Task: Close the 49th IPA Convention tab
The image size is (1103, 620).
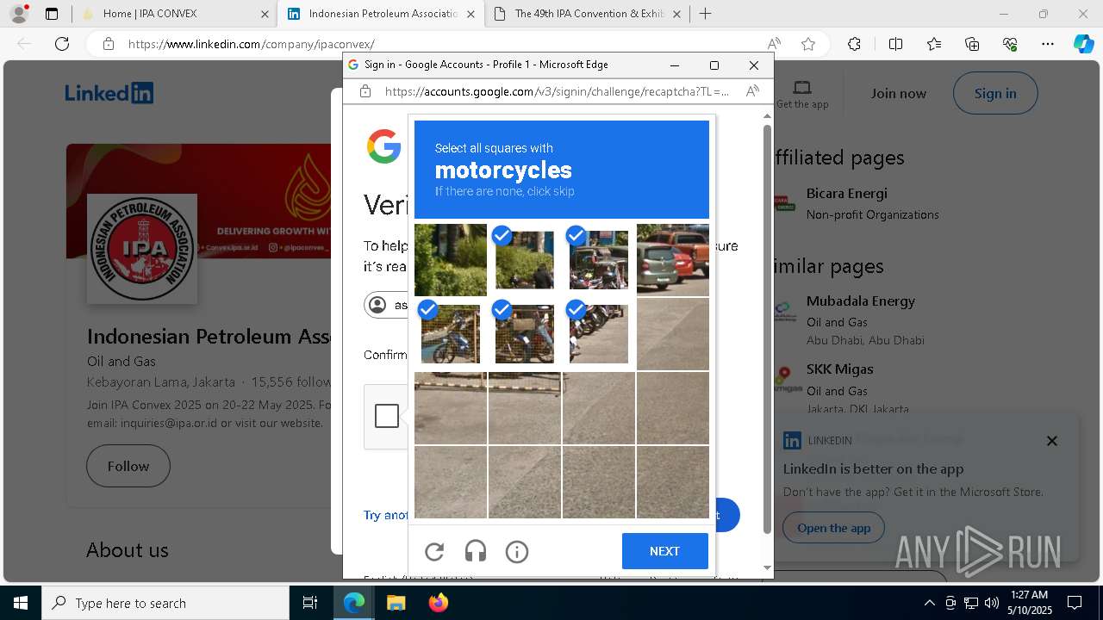Action: (x=676, y=14)
